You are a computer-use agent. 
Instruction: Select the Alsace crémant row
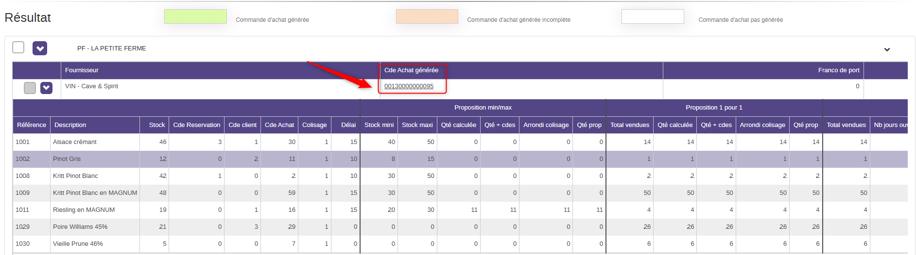(75, 142)
